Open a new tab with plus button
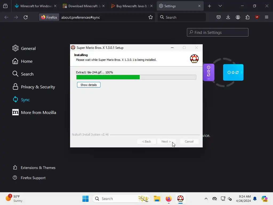This screenshot has width=273, height=205. [x=210, y=6]
